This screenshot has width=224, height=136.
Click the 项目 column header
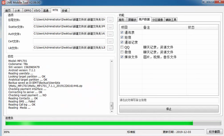point(131,27)
